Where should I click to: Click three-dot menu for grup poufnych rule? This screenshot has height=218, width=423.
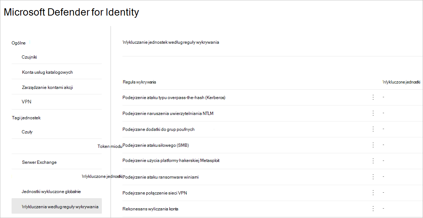click(x=373, y=129)
